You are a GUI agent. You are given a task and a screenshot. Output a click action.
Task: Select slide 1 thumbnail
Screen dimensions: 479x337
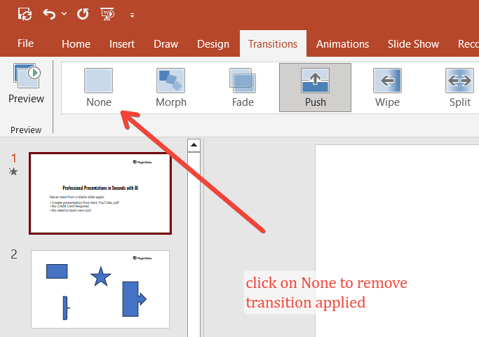point(100,193)
